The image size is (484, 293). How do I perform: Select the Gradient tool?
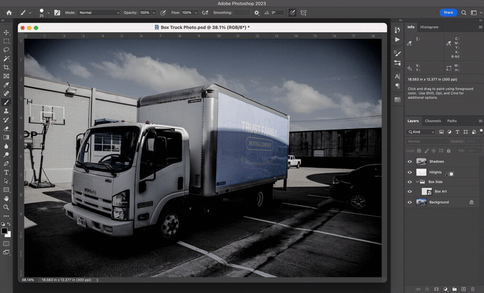point(6,137)
